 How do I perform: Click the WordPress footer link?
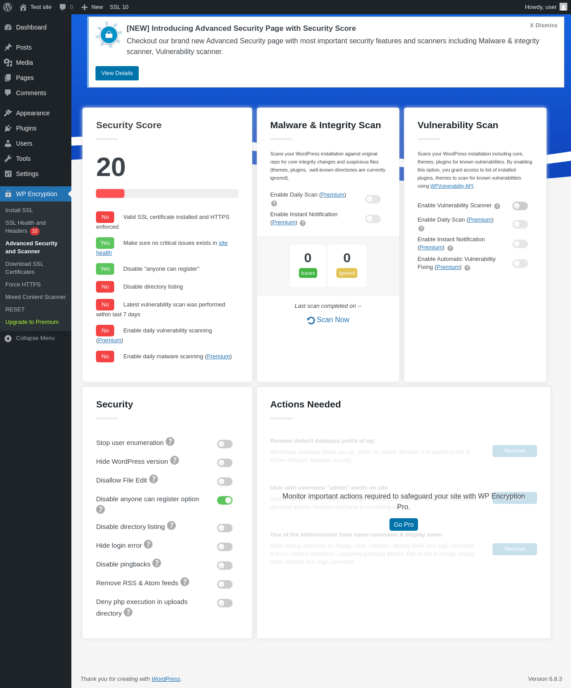(166, 679)
